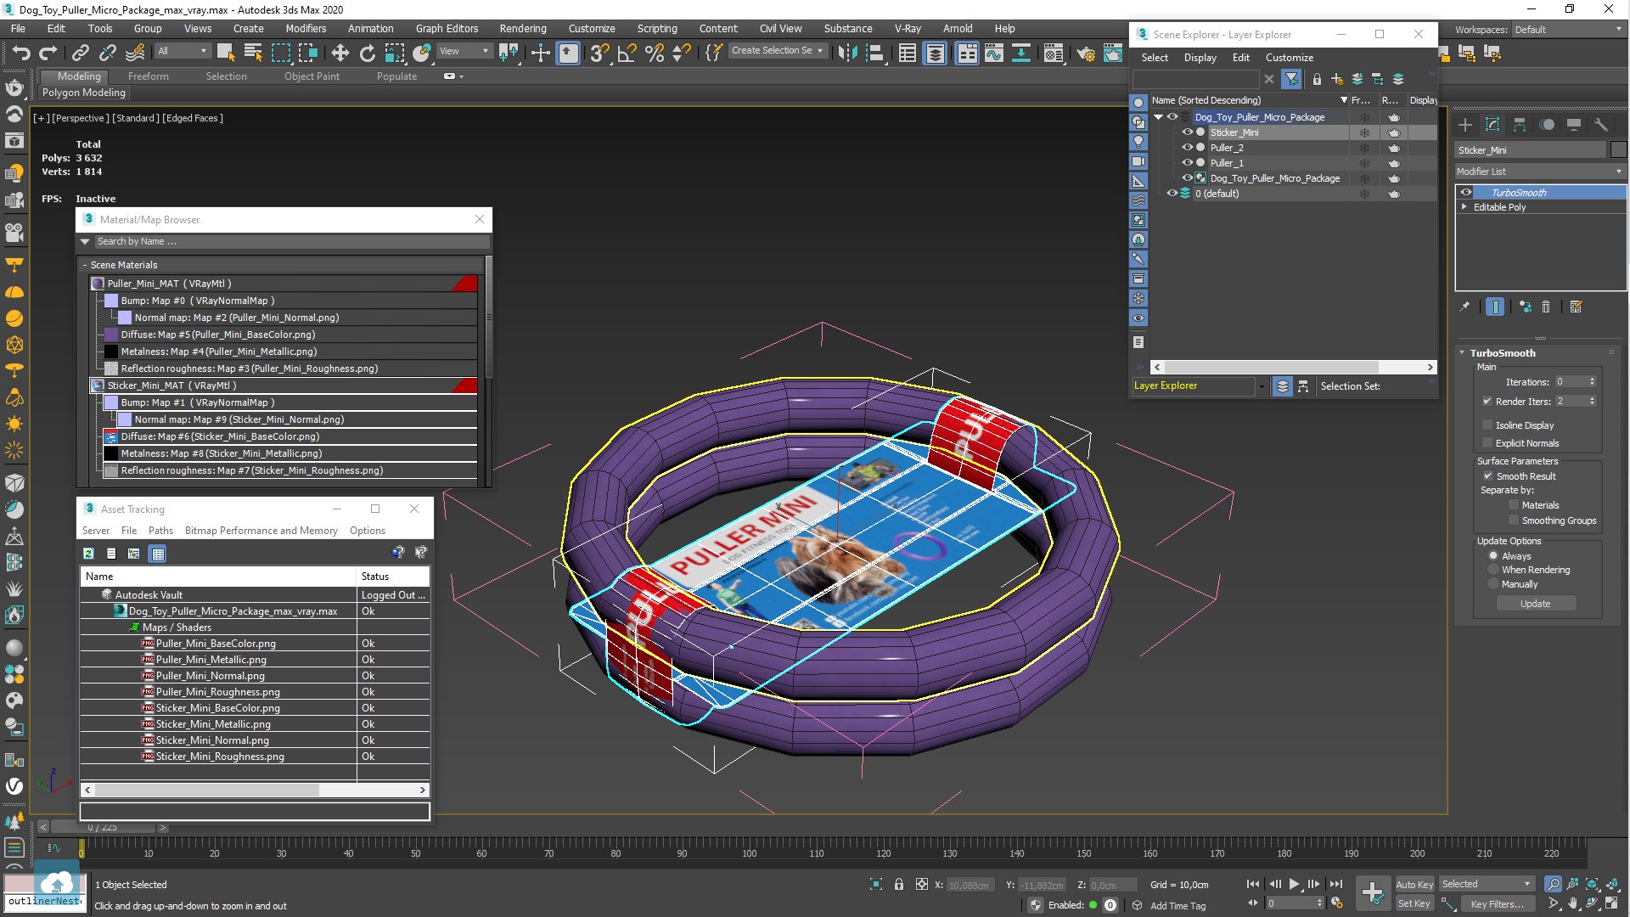The height and width of the screenshot is (917, 1630).
Task: Click the Auto Key button
Action: coord(1414,884)
